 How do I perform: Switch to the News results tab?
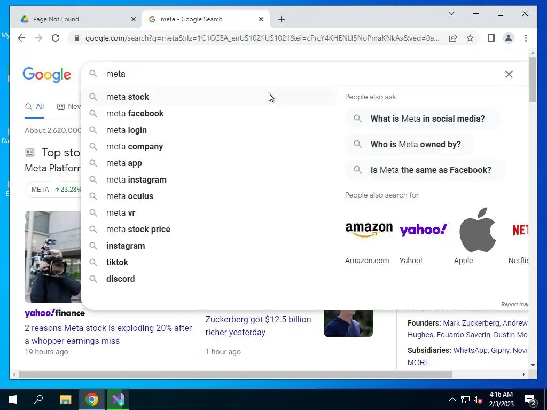click(x=69, y=107)
